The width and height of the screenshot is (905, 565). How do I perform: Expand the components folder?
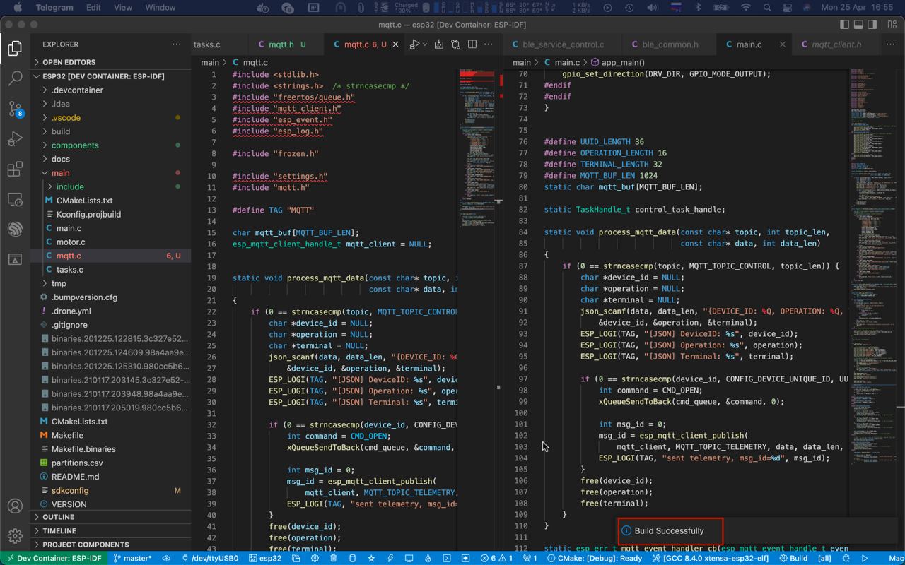click(x=74, y=145)
